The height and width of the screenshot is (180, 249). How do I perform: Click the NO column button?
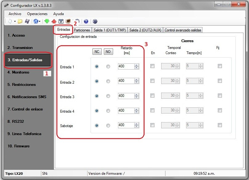pos(108,52)
